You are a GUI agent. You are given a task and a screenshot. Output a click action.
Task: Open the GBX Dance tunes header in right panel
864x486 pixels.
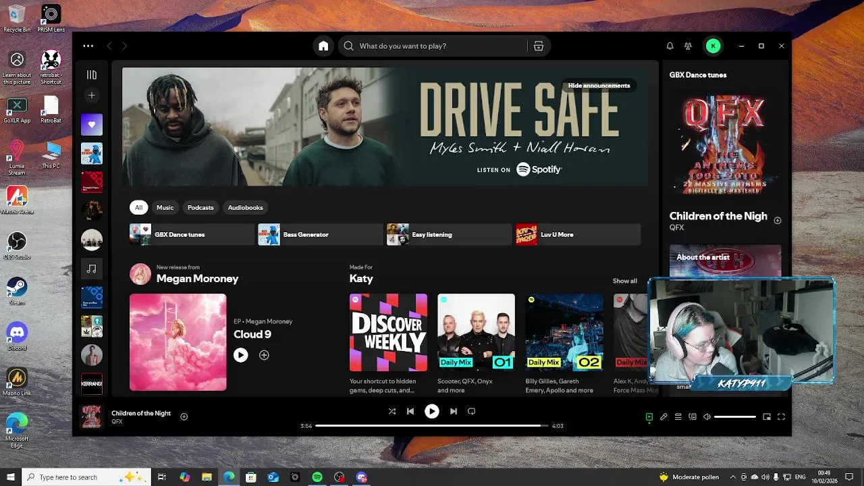698,75
